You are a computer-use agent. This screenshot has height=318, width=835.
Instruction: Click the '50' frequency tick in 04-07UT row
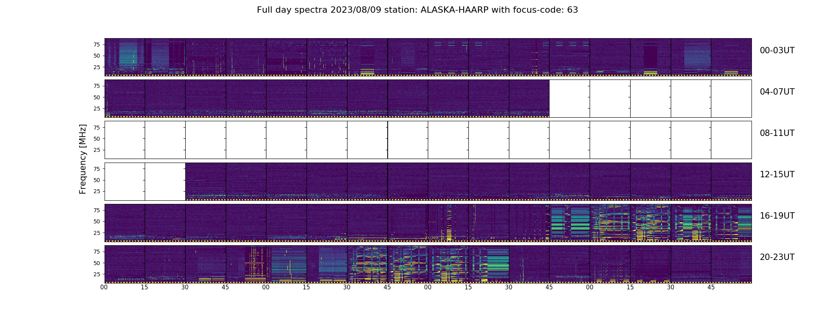point(97,97)
